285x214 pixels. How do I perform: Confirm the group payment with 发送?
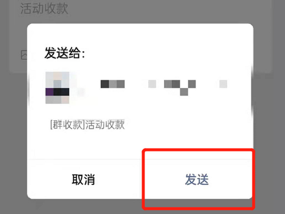[x=197, y=180]
